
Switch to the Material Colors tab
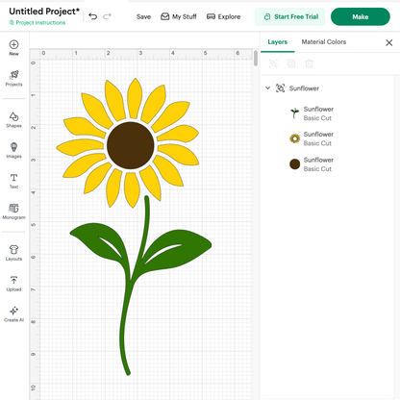click(324, 42)
